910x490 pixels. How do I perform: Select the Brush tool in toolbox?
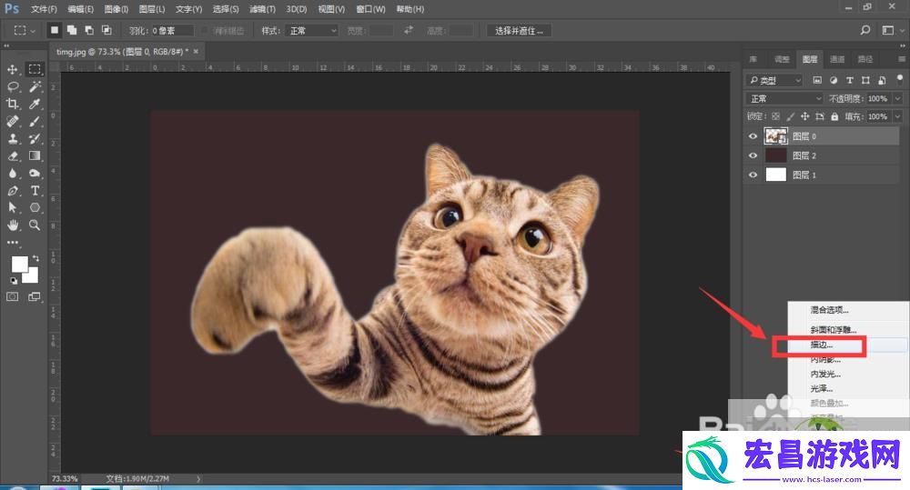35,122
